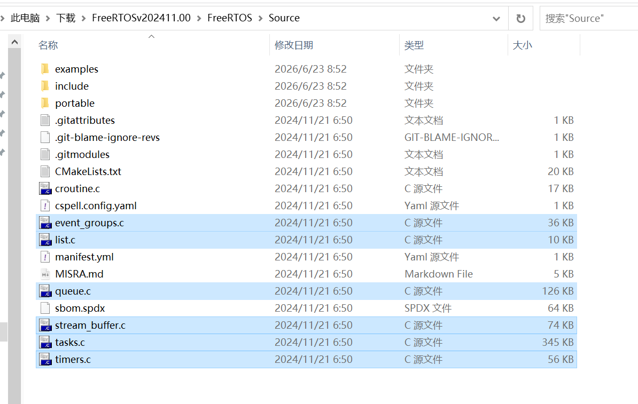
Task: Select the timers.c file name
Action: 73,359
